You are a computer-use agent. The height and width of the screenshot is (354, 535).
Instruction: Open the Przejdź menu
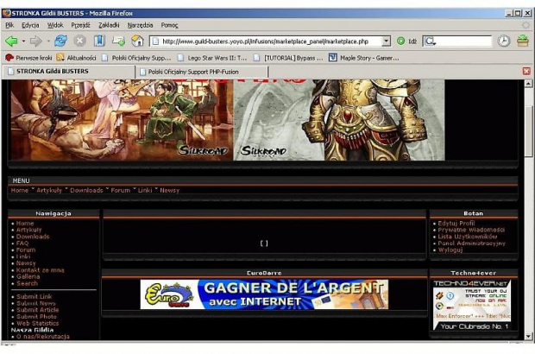point(80,25)
